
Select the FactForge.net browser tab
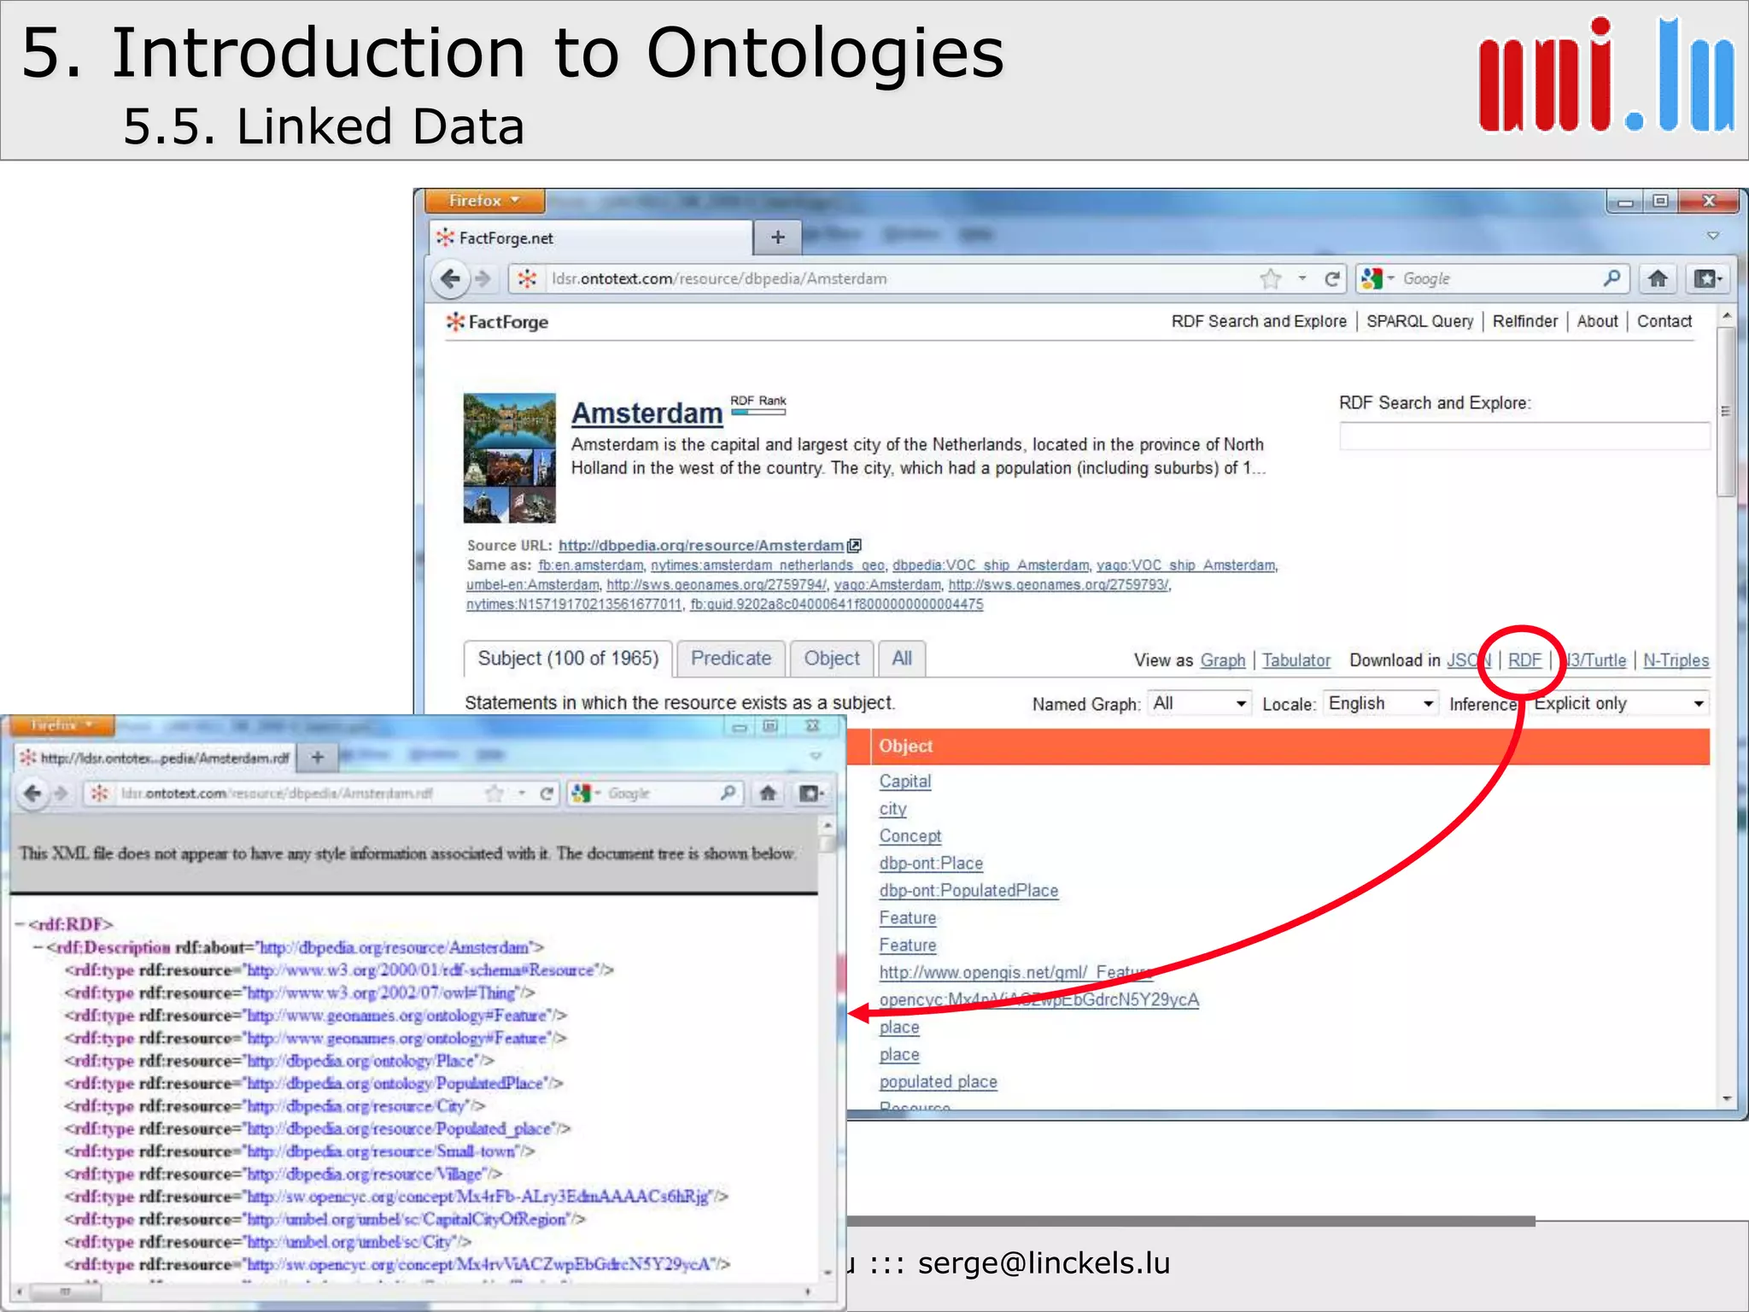(589, 238)
